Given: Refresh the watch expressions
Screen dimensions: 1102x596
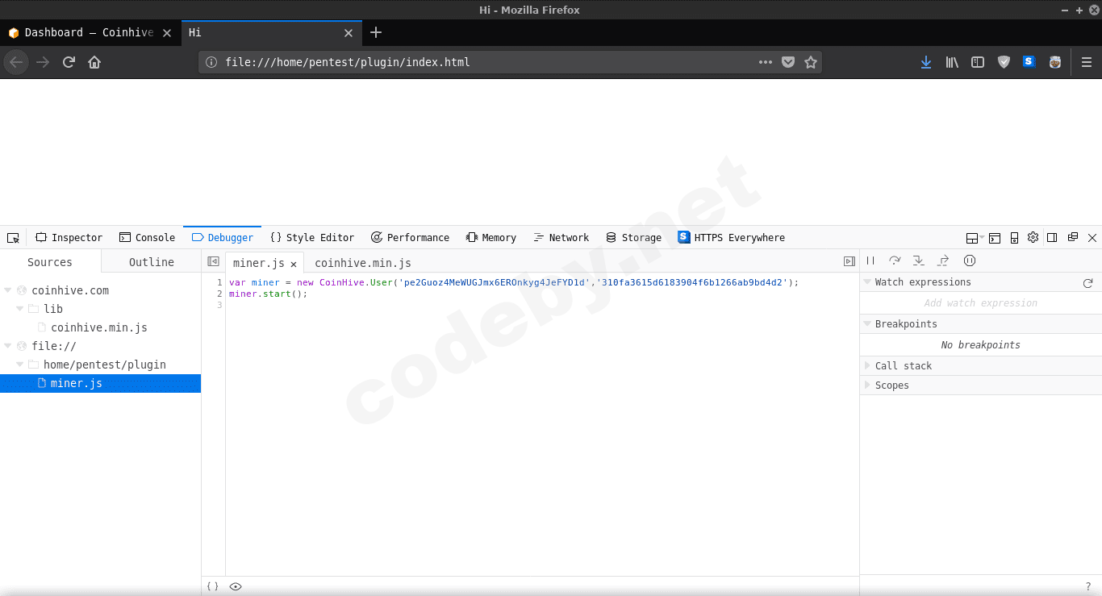Looking at the screenshot, I should pyautogui.click(x=1087, y=283).
